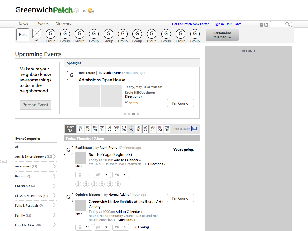The image size is (308, 231).
Task: Click the Greenwich Patch logo
Action: 44,10
